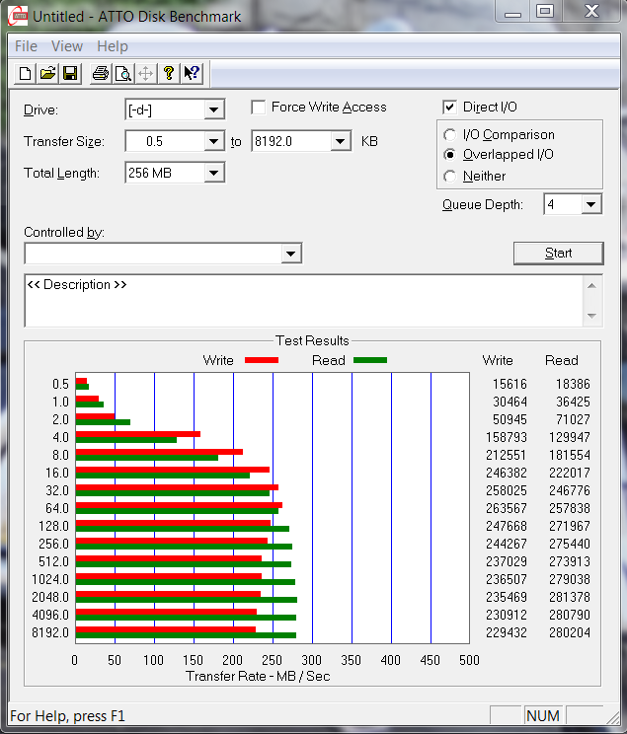Screen dimensions: 627x734
Task: Uncheck the Direct I/O checkbox
Action: [x=450, y=108]
